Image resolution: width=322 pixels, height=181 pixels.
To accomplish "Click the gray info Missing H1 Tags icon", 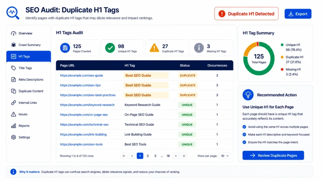I will tap(199, 48).
